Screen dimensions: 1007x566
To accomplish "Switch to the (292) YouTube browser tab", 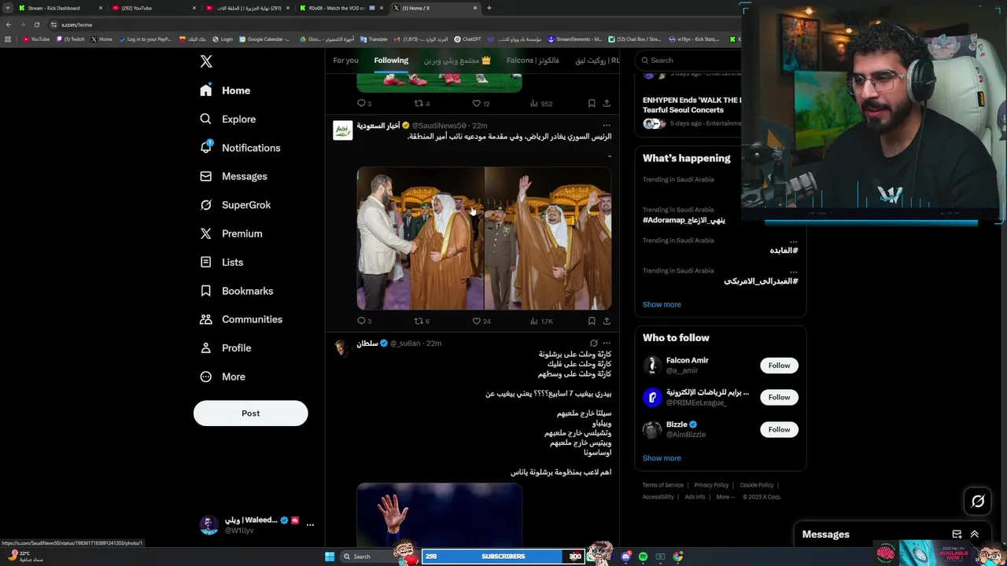I will pyautogui.click(x=153, y=8).
